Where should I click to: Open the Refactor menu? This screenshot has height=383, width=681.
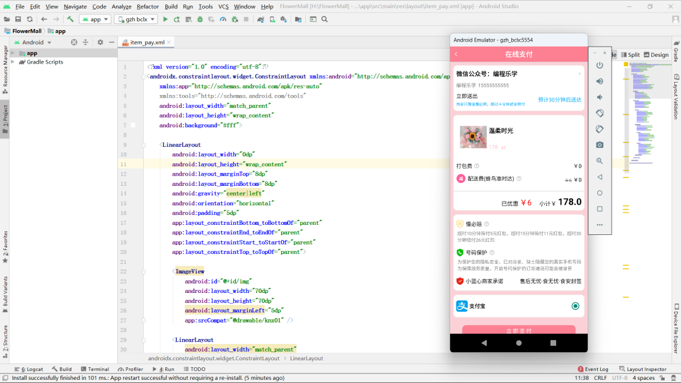[x=148, y=6]
